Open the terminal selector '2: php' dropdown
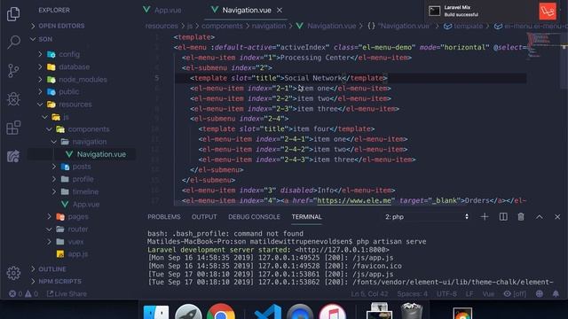The width and height of the screenshot is (568, 319). click(426, 216)
